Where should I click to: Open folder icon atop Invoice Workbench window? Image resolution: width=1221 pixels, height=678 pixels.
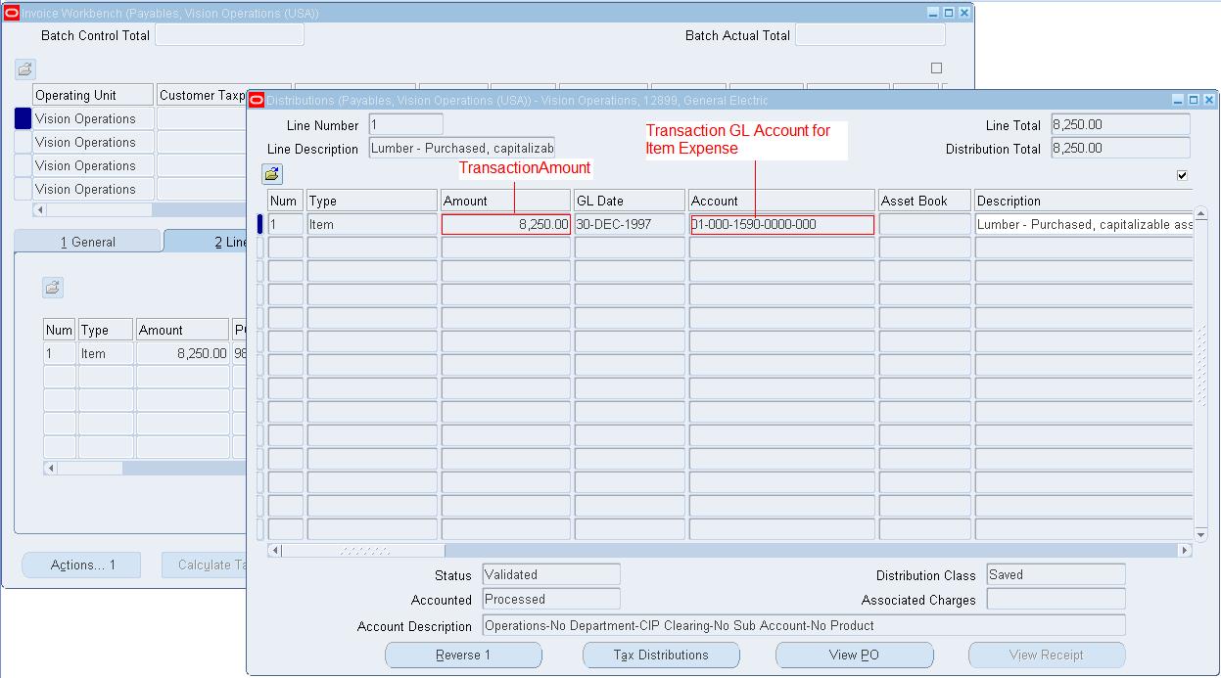[x=25, y=69]
